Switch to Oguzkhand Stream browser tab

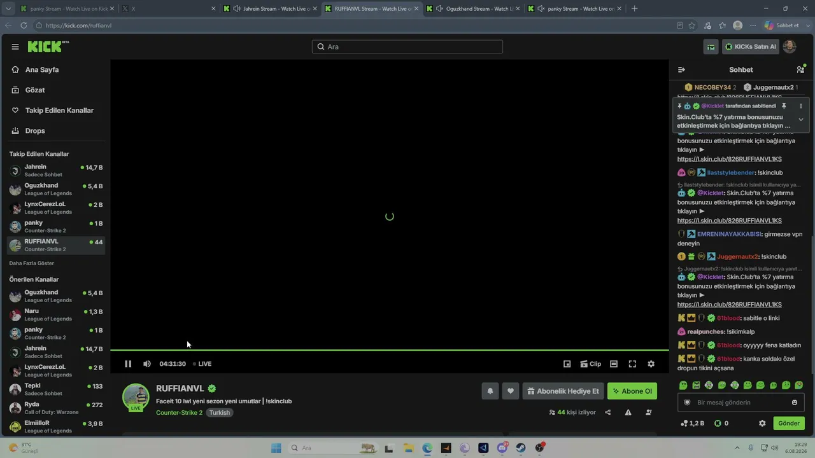coord(472,9)
